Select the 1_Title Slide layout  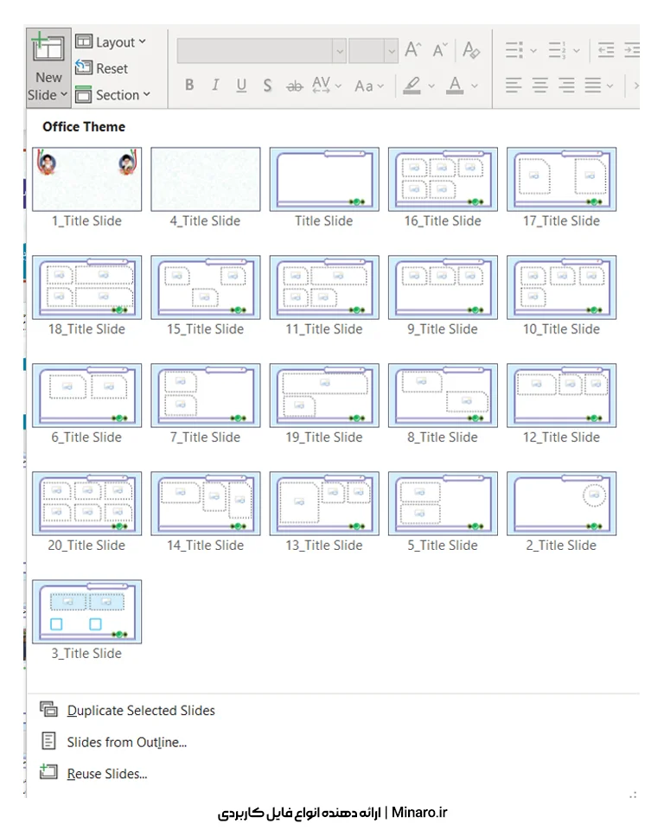click(x=86, y=188)
